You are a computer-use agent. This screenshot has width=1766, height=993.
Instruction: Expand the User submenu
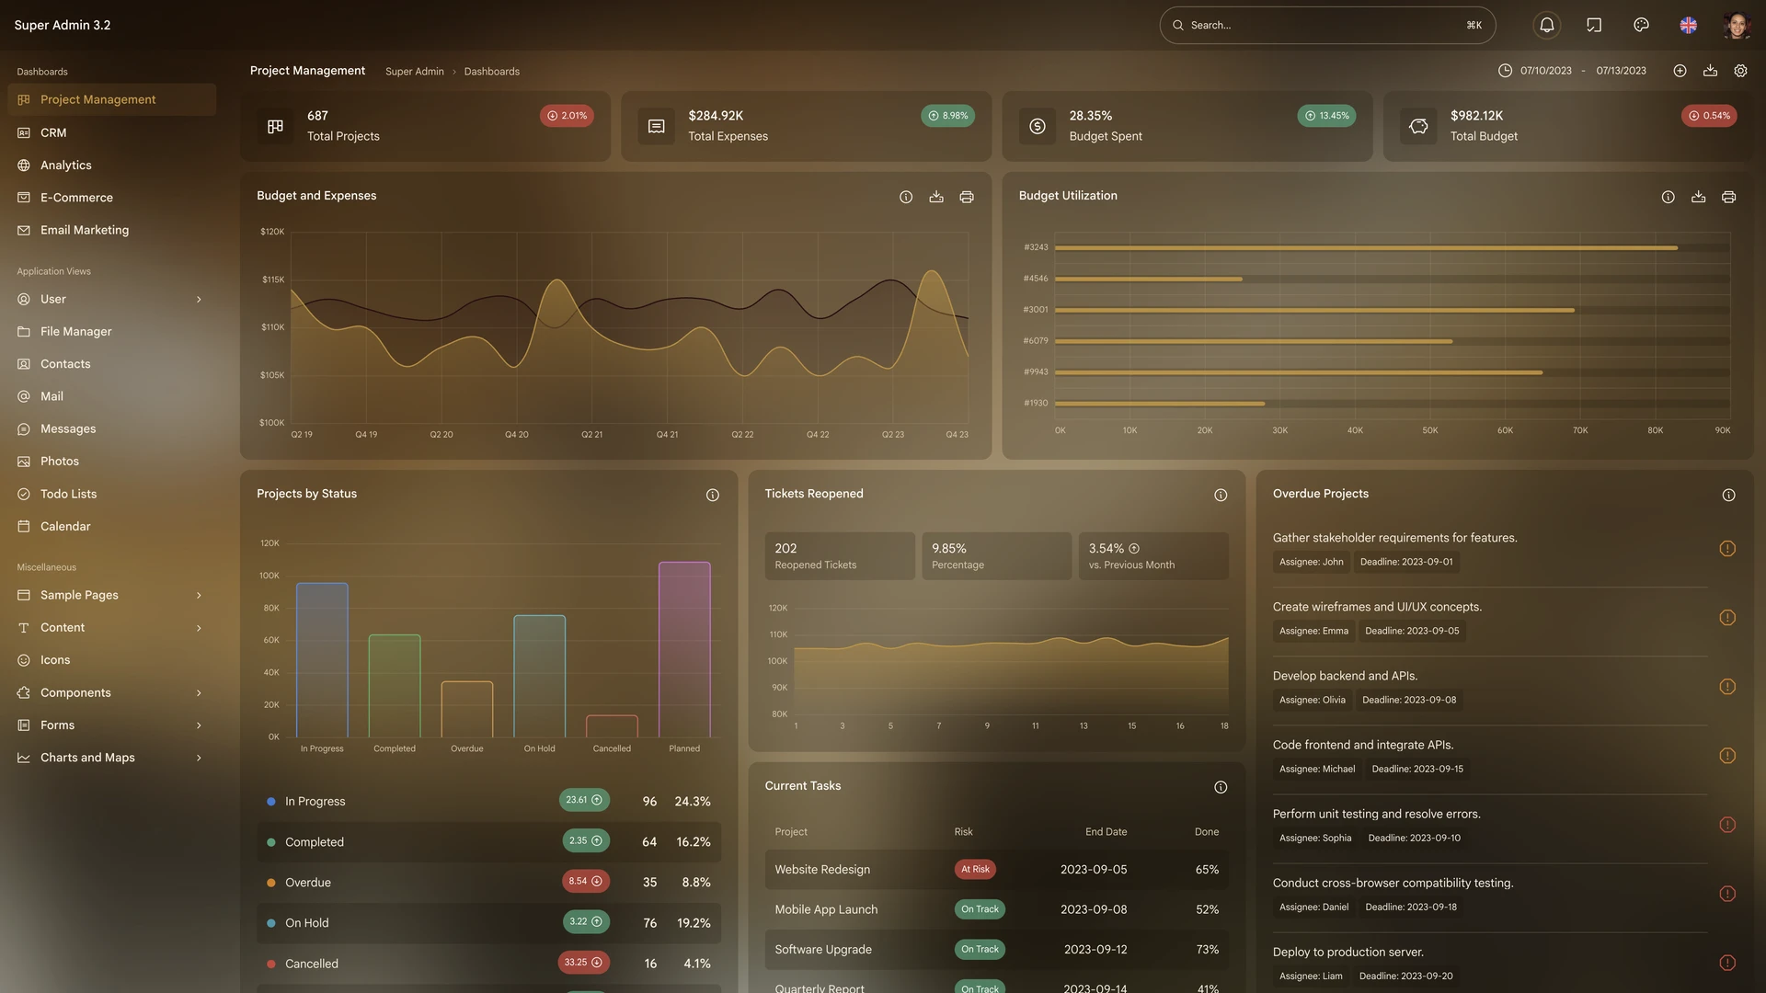(199, 300)
